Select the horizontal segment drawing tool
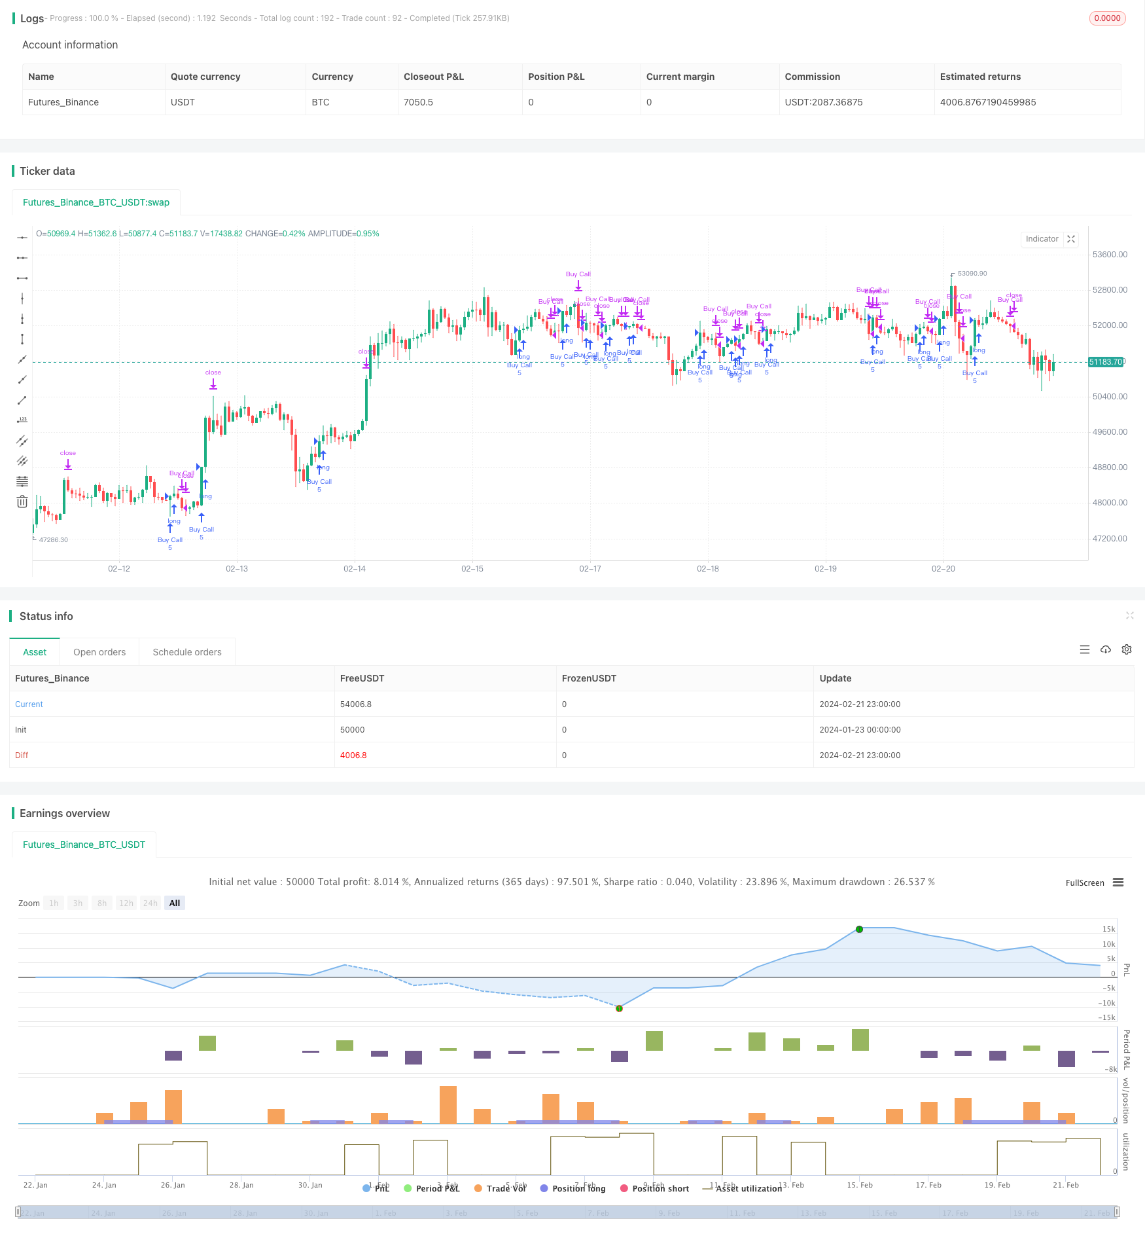Viewport: 1145px width, 1238px height. pos(22,278)
